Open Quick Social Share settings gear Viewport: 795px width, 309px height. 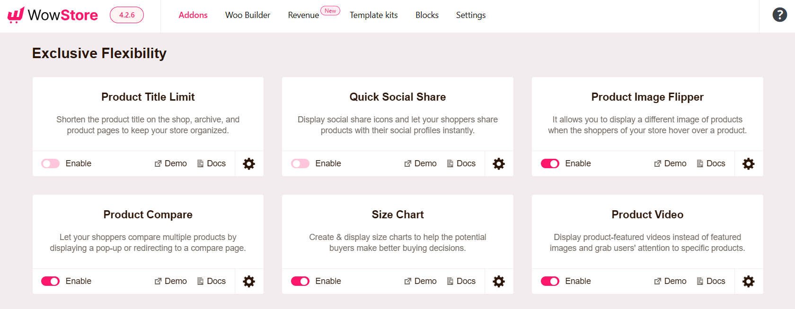[499, 163]
